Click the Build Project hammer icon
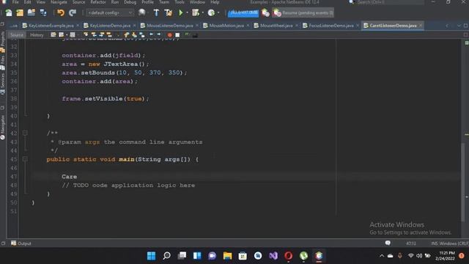 click(156, 12)
